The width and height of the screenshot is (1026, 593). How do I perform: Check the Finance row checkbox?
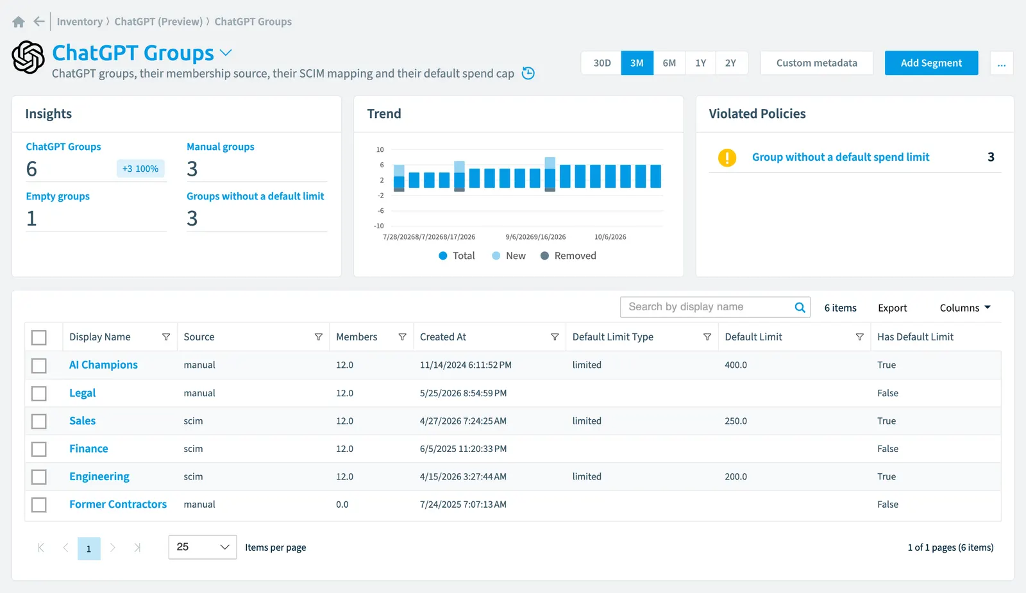click(39, 449)
